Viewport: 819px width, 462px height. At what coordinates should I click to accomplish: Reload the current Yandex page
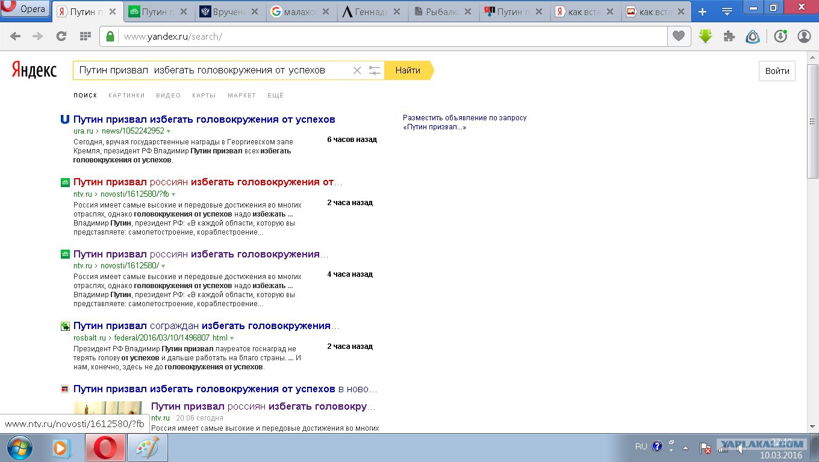(61, 37)
